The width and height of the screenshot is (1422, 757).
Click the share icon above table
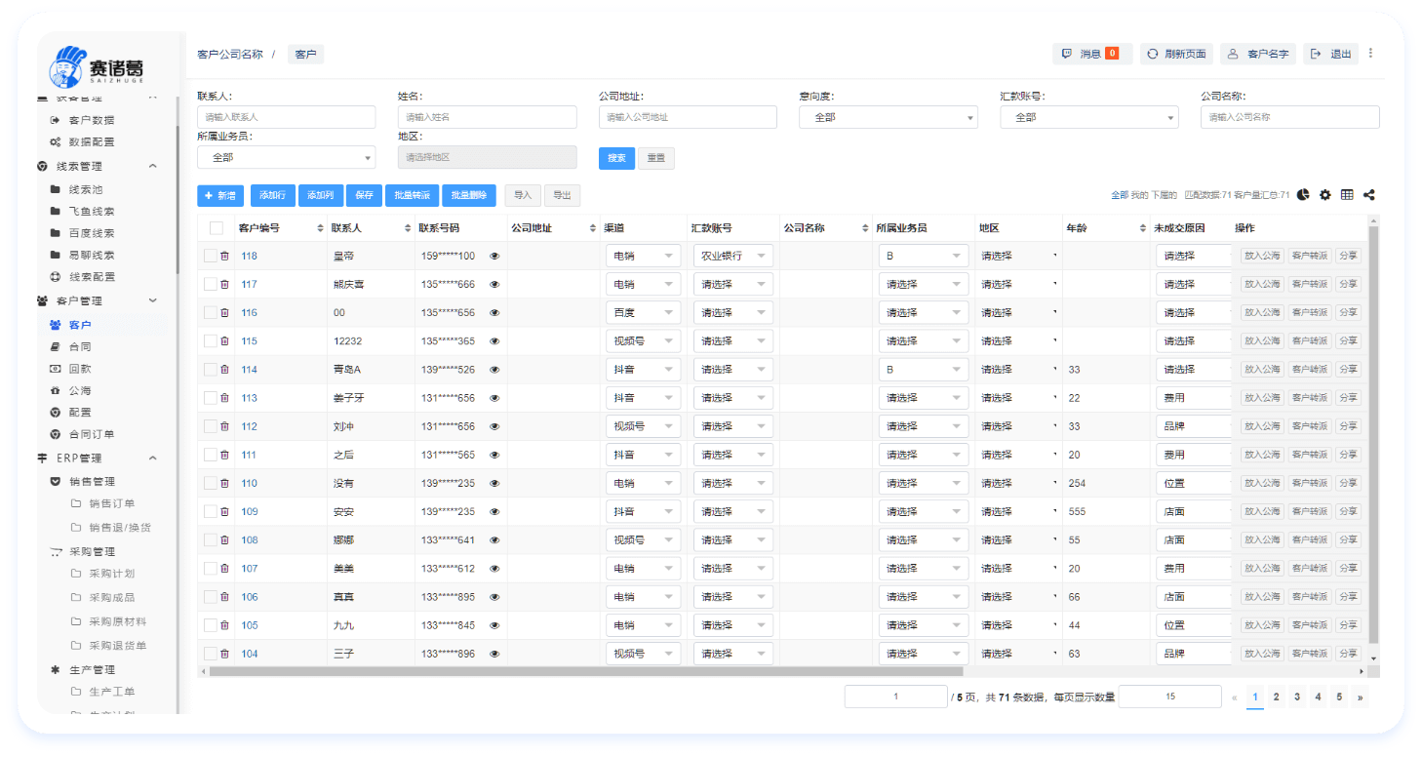click(x=1369, y=195)
